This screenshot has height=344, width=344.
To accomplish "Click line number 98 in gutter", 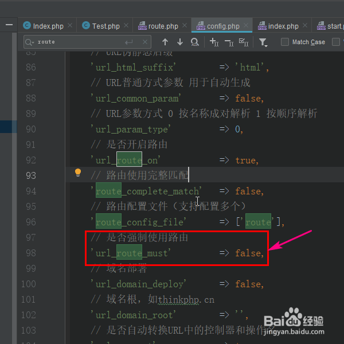I will click(31, 253).
